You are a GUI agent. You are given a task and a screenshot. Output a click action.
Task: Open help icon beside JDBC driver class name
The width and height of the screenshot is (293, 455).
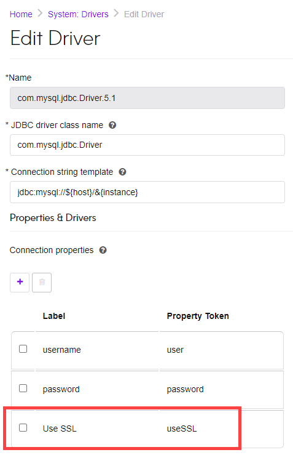coord(112,125)
